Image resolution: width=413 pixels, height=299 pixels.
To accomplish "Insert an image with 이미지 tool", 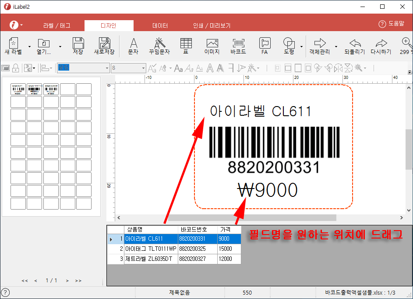I will point(212,46).
